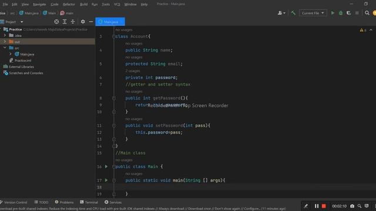Take a screenshot with recorder camera icon
The width and height of the screenshot is (376, 211).
coord(352,206)
